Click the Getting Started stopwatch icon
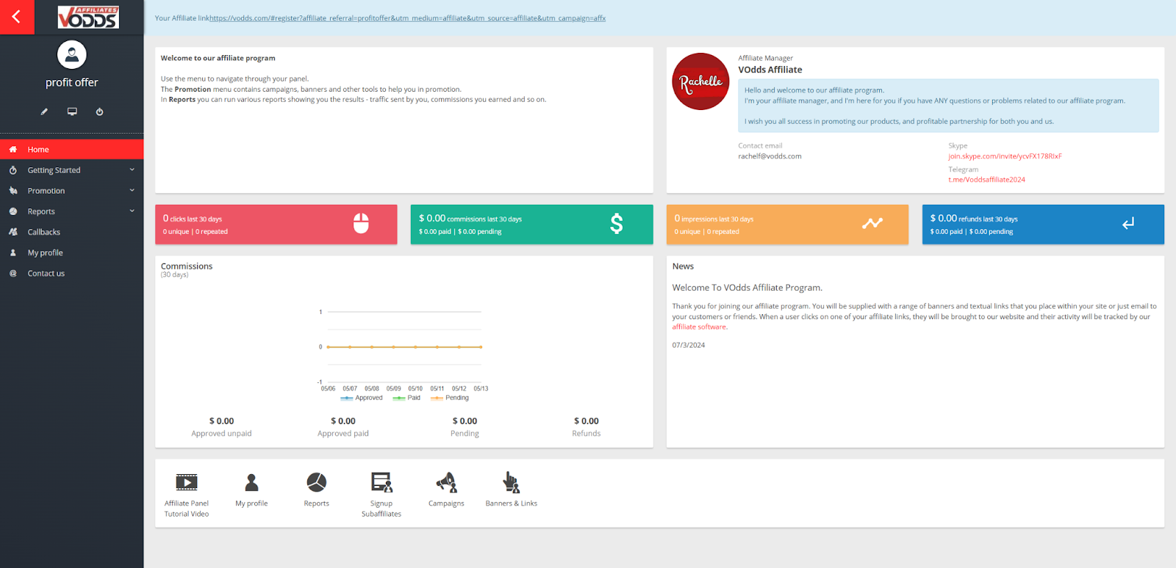Screen dimensions: 1176x568 click(x=13, y=170)
